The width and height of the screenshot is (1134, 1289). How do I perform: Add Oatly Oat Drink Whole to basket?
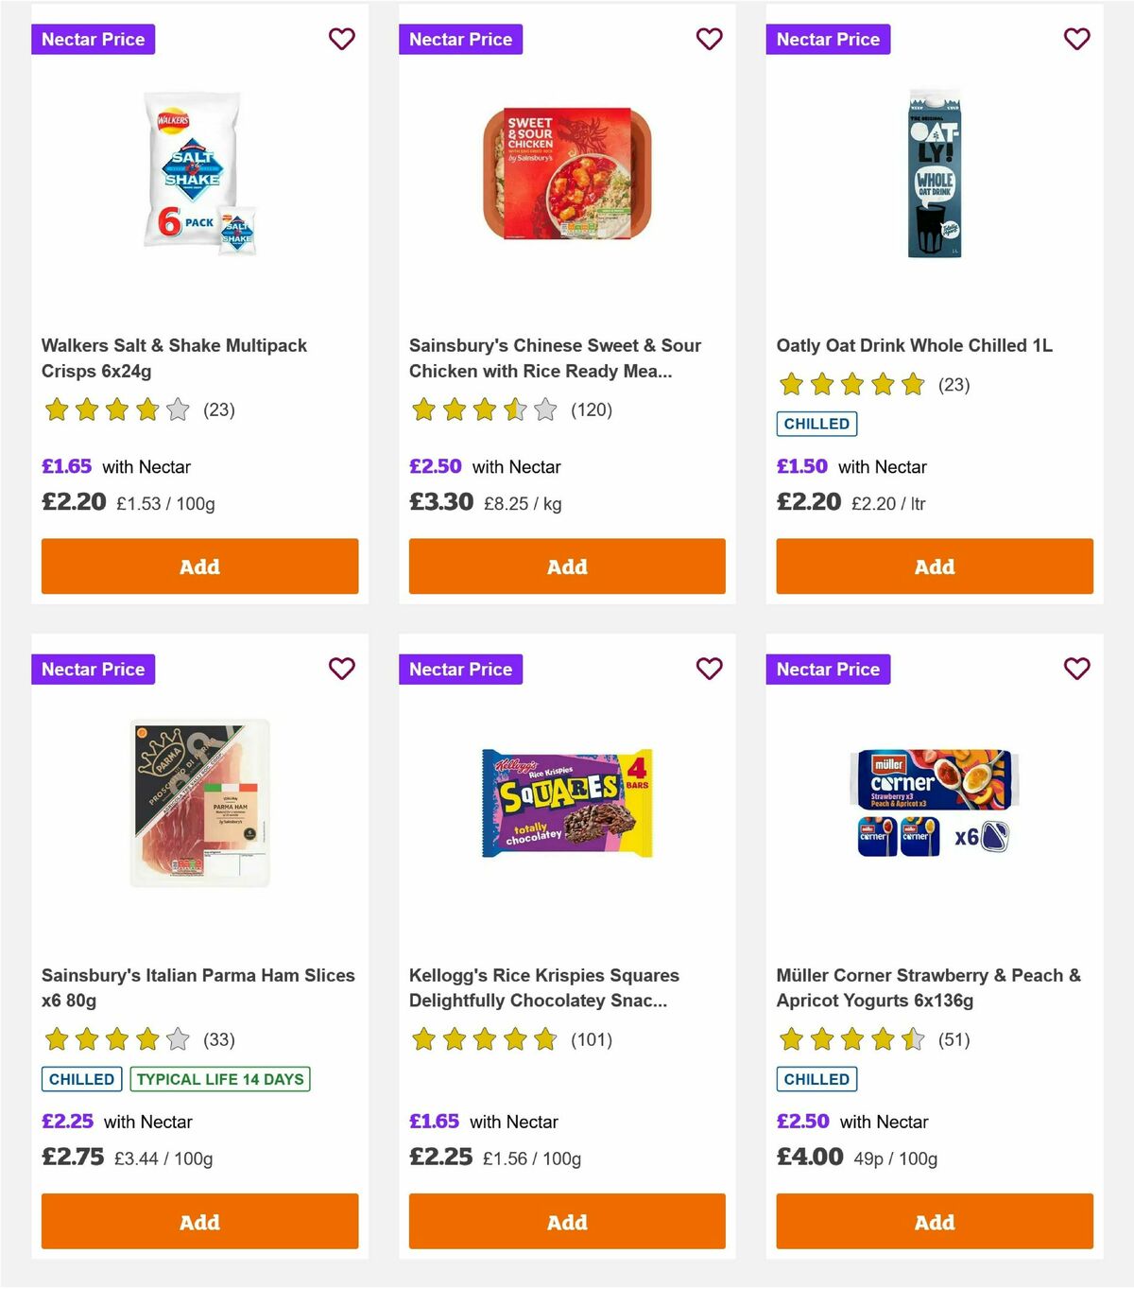point(934,566)
